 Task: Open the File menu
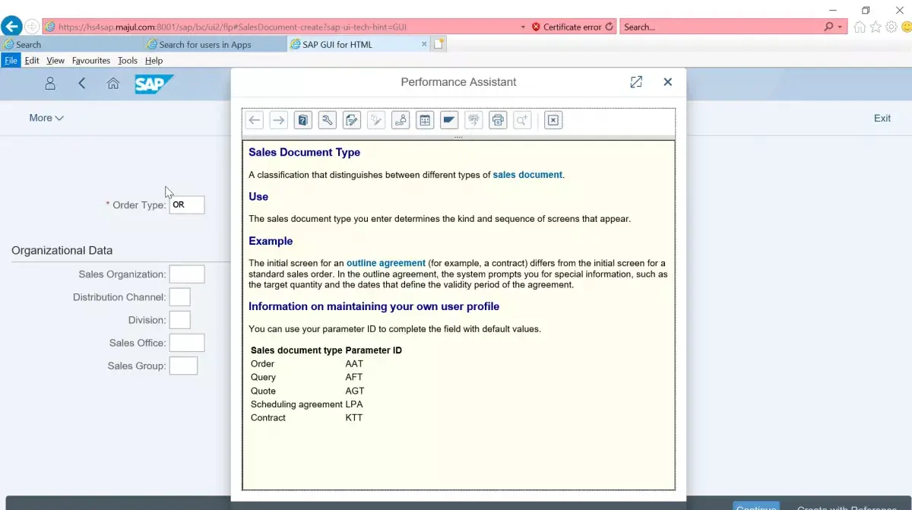tap(11, 61)
